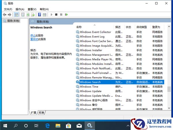The width and height of the screenshot is (173, 130).
Task: Toggle the action pane toolbar icon
Action: tap(45, 15)
